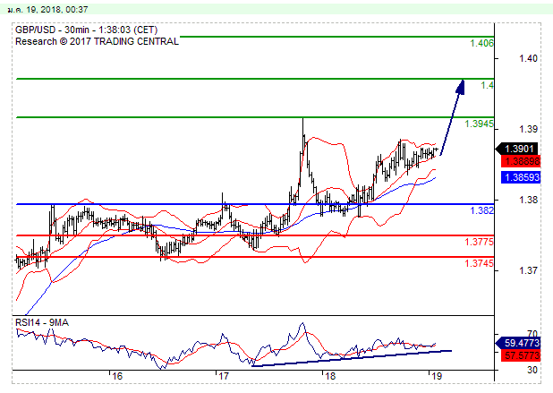
Task: Click the RSI14 - 9MA indicator label
Action: click(42, 323)
